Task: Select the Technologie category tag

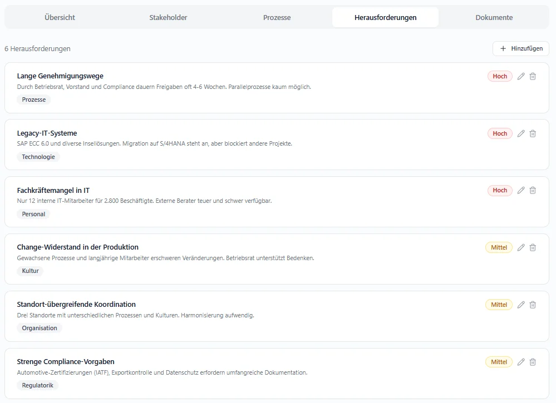Action: (38, 157)
